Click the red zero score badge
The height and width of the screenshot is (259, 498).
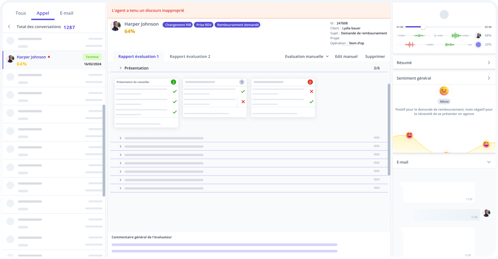coord(310,82)
